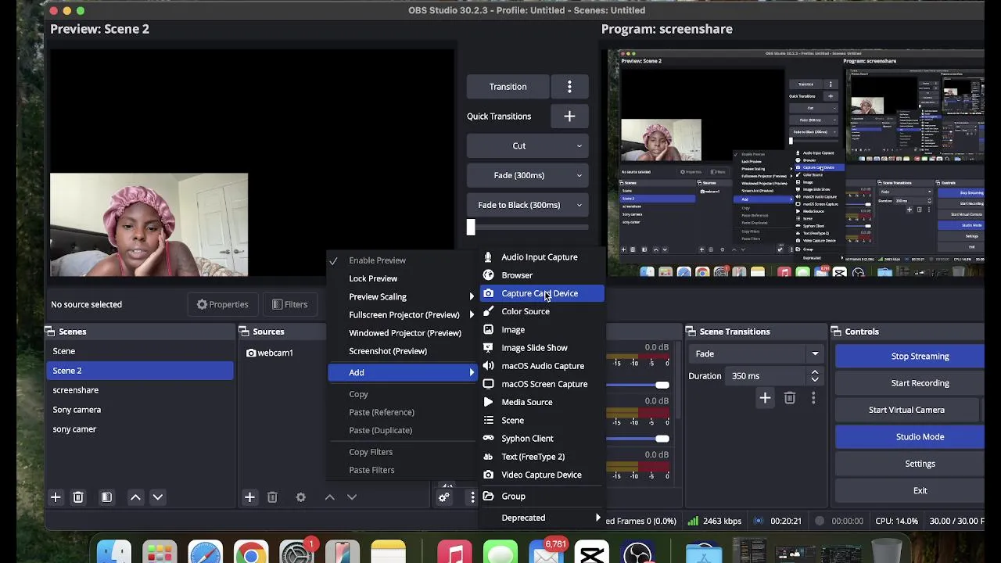
Task: Open Safari from the Dock
Action: [205, 554]
